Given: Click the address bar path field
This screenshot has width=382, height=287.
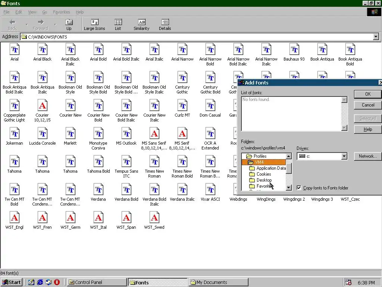Looking at the screenshot, I should (197, 37).
